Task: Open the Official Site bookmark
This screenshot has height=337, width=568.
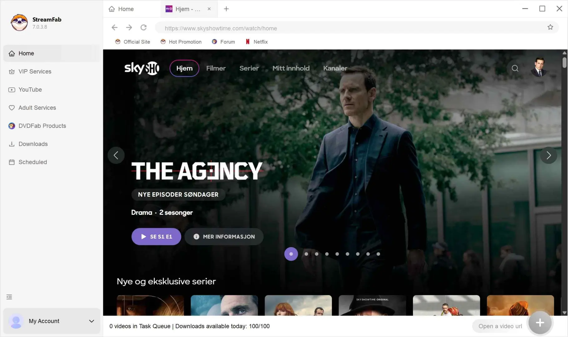Action: pyautogui.click(x=133, y=42)
